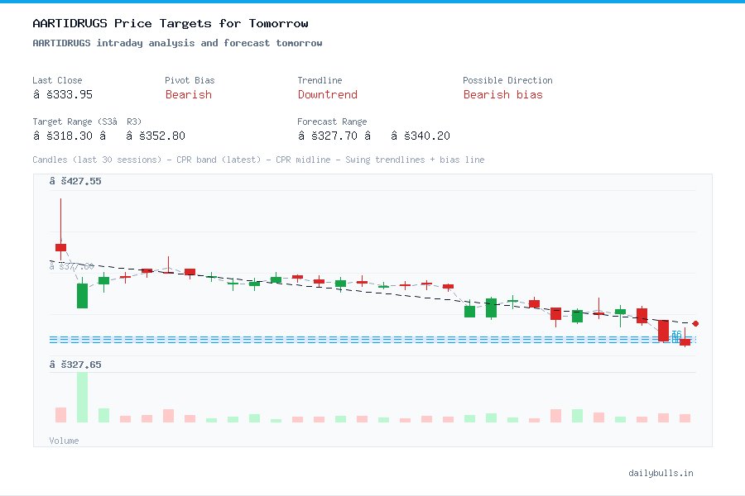The height and width of the screenshot is (496, 745).
Task: Click the small blue CPR label near latest candle
Action: (x=677, y=336)
